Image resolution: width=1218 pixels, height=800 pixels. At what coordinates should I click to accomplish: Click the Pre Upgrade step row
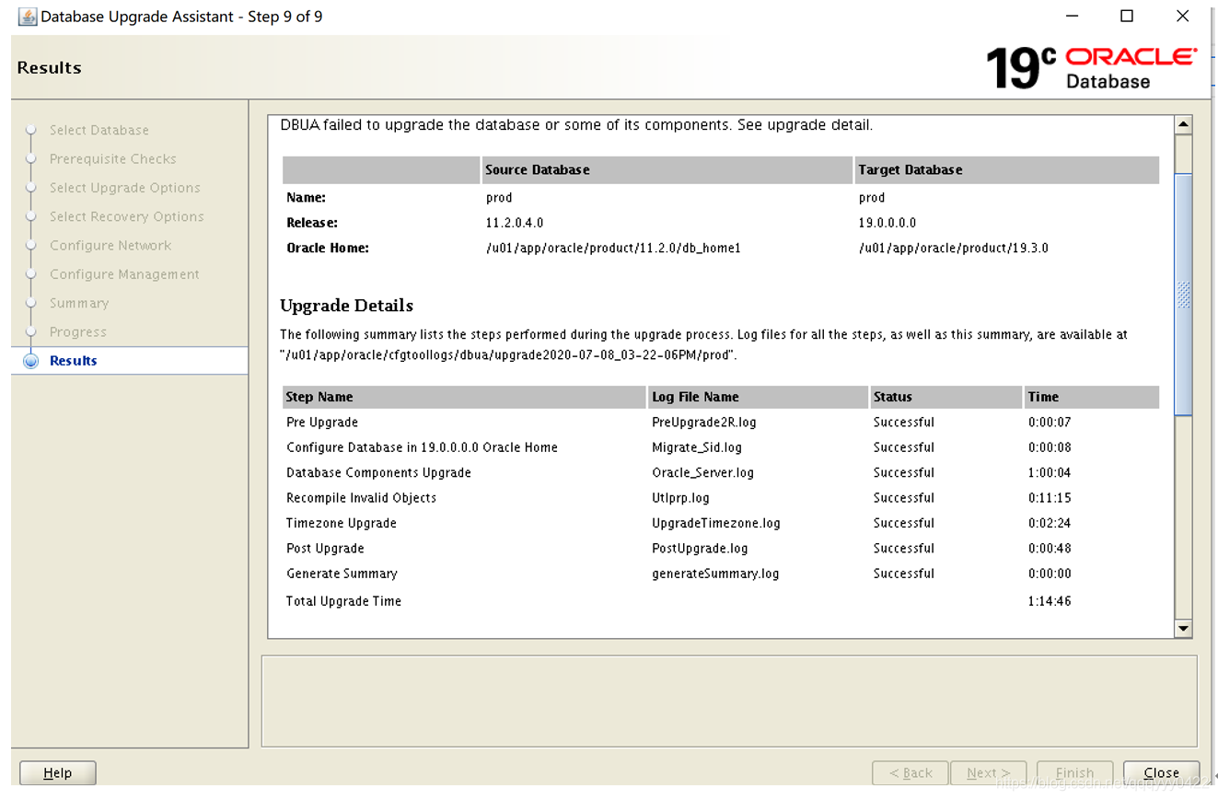click(x=721, y=423)
